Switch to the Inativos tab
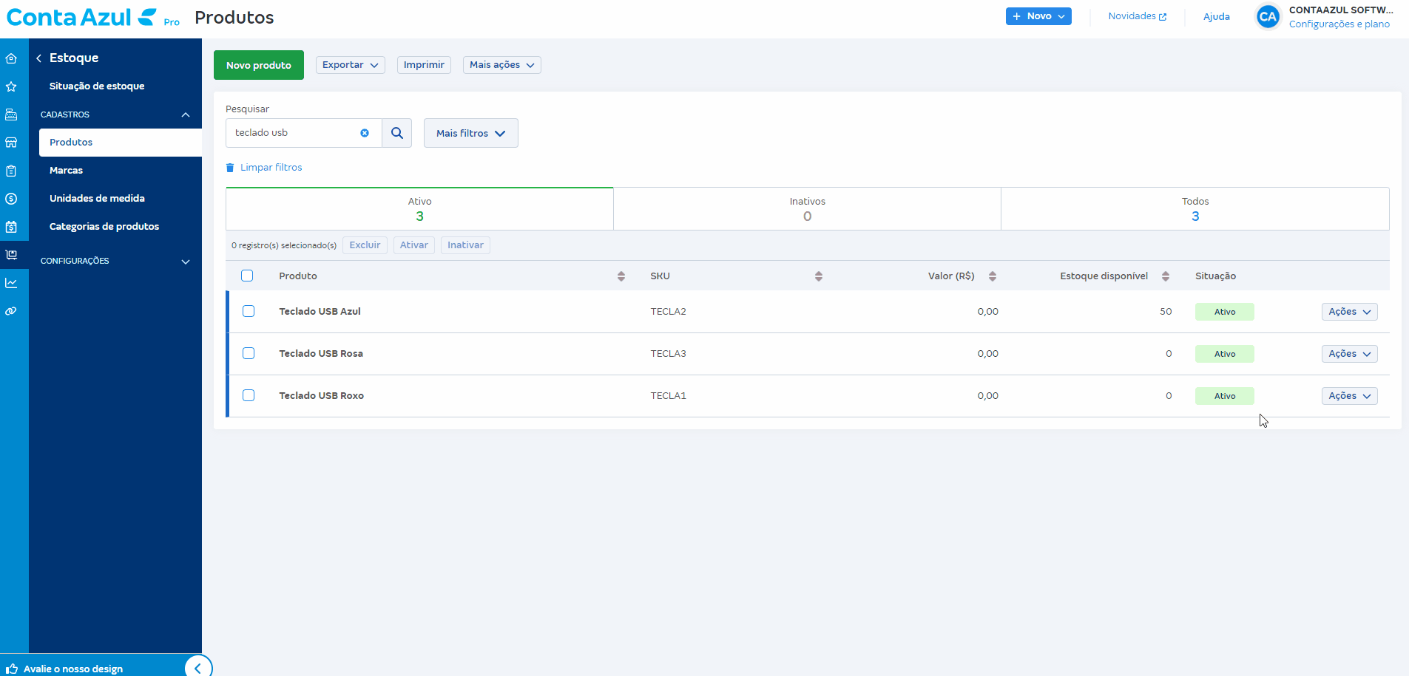The width and height of the screenshot is (1409, 676). [807, 209]
